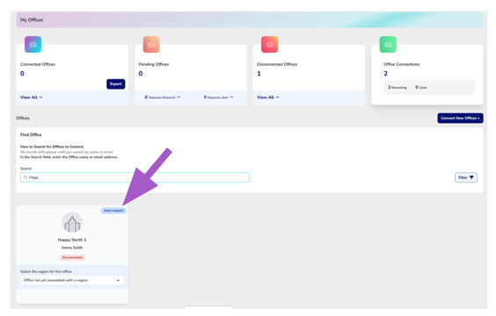496x316 pixels.
Task: Click the Find Office heading
Action: click(x=31, y=135)
